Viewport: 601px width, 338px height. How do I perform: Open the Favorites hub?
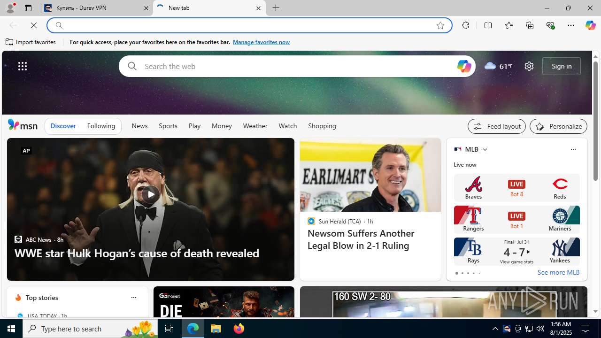tap(509, 25)
